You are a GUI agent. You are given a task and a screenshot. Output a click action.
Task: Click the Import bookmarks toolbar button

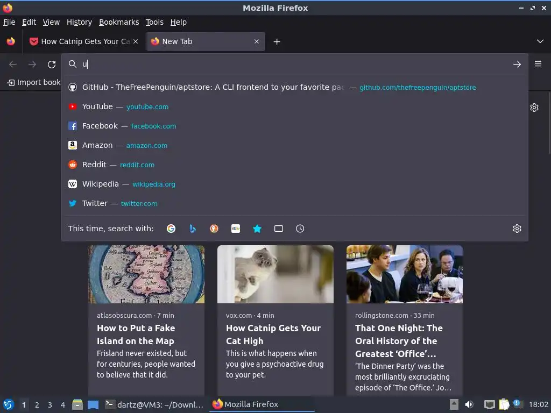(x=34, y=82)
